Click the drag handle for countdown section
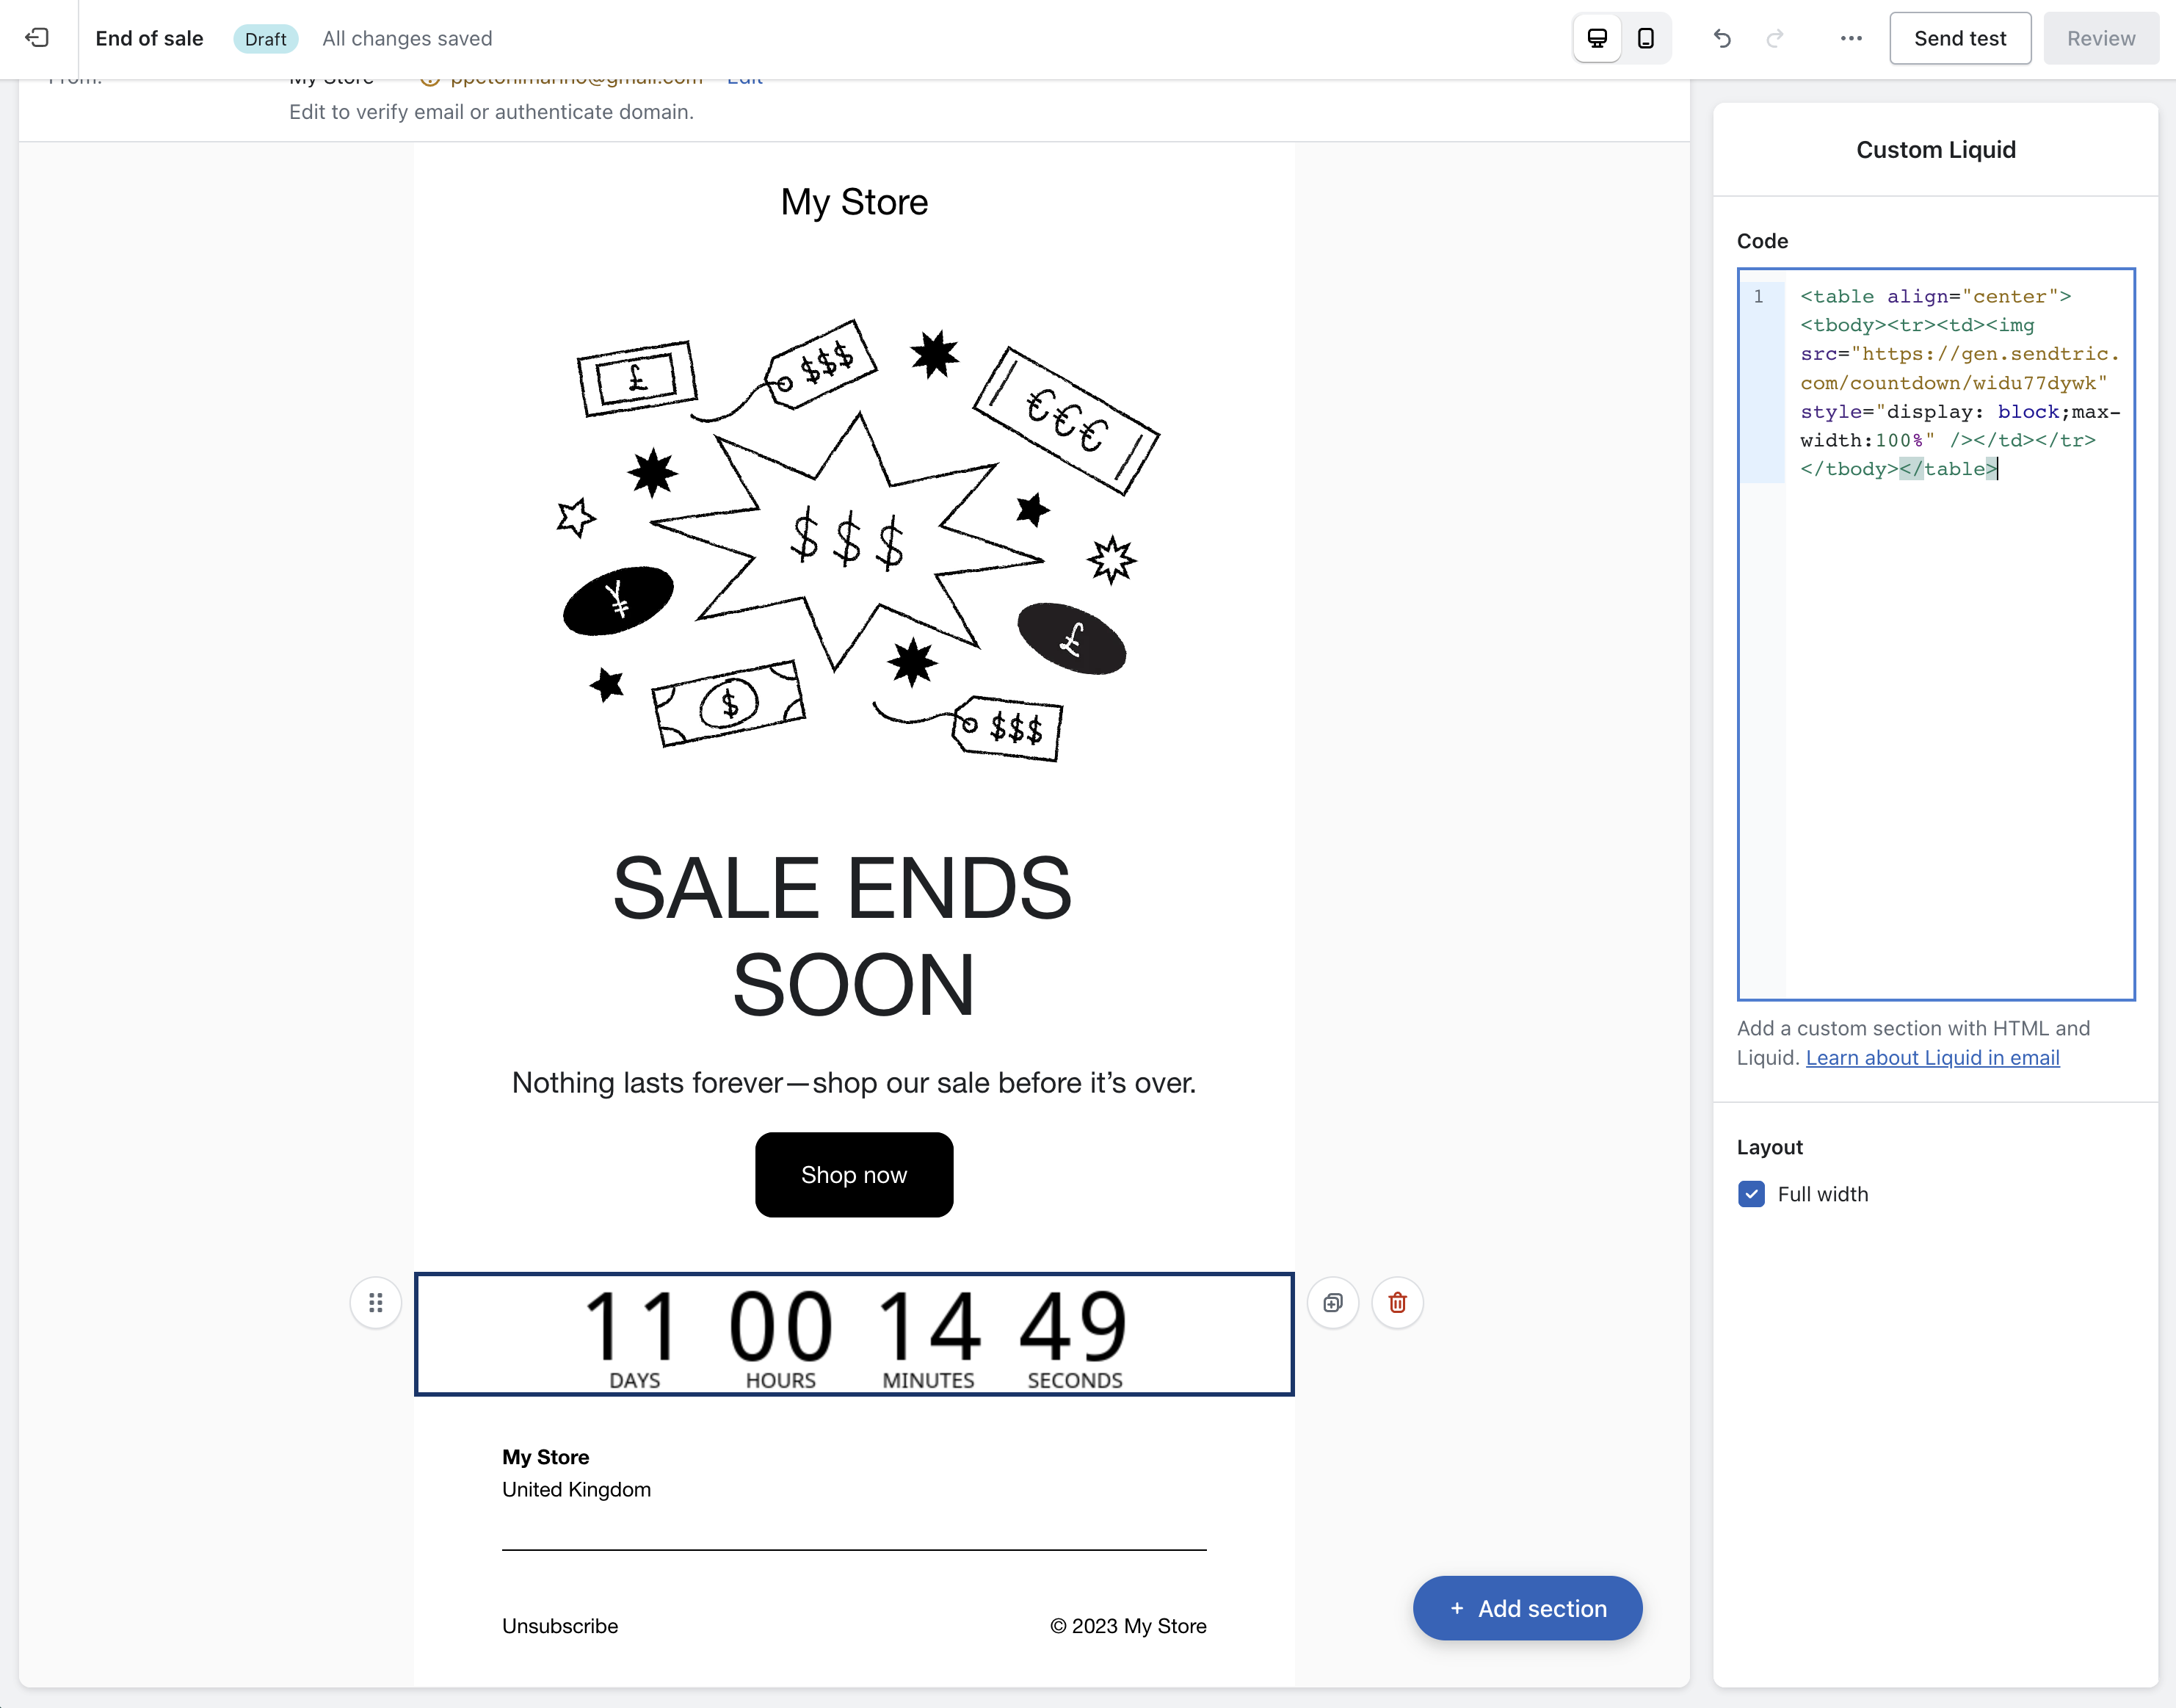This screenshot has width=2176, height=1708. coord(375,1302)
